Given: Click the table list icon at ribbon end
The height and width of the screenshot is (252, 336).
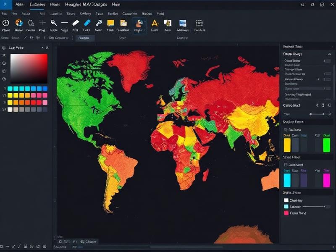Looking at the screenshot, I should [x=199, y=23].
